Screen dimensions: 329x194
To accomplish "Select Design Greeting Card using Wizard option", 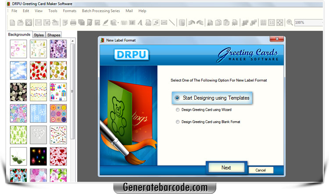I will click(178, 110).
